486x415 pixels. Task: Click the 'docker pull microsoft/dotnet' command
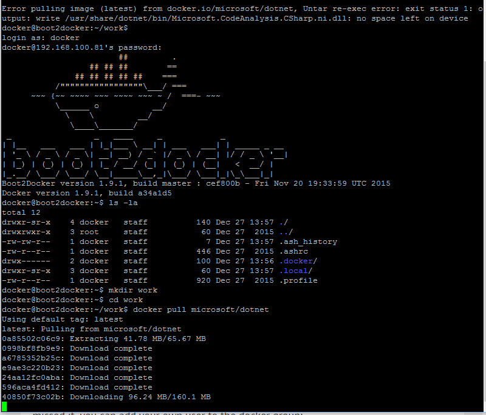200,309
